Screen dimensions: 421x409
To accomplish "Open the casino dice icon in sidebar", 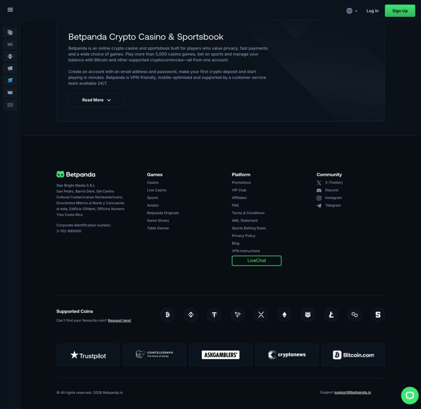I will (10, 32).
